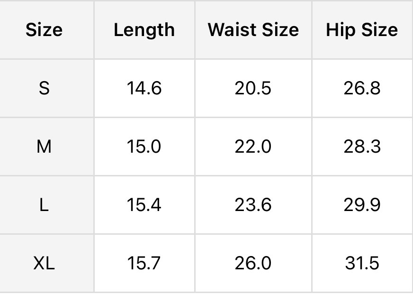Click the 20.5 waist size cell
The height and width of the screenshot is (294, 413).
[x=253, y=88]
